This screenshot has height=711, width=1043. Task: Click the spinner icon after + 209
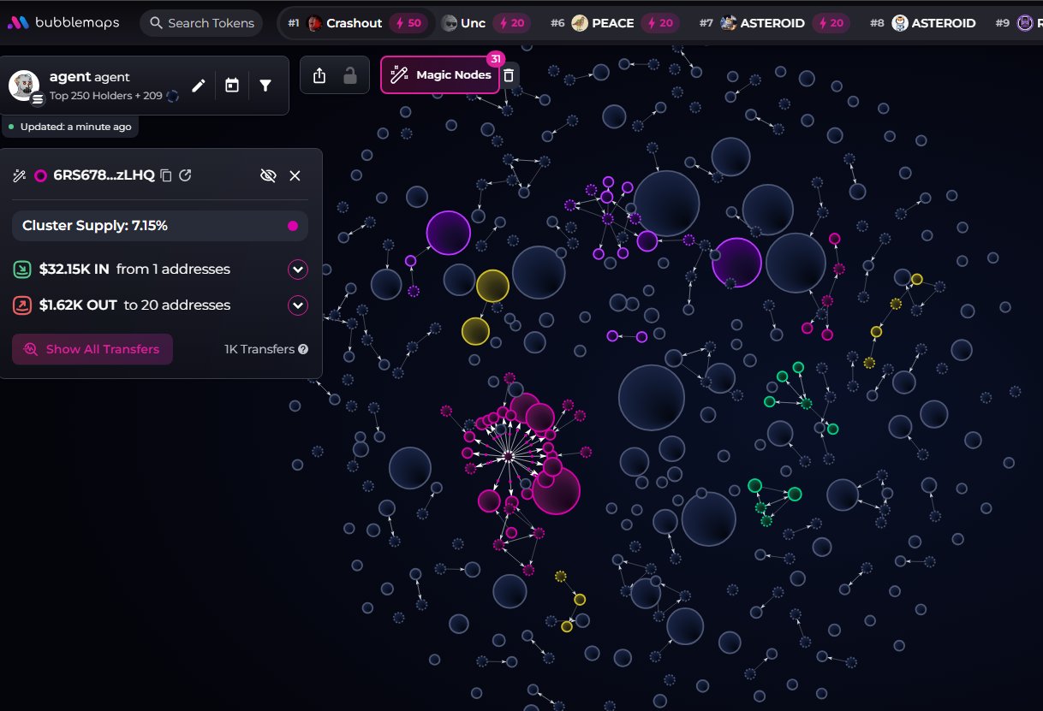(173, 96)
